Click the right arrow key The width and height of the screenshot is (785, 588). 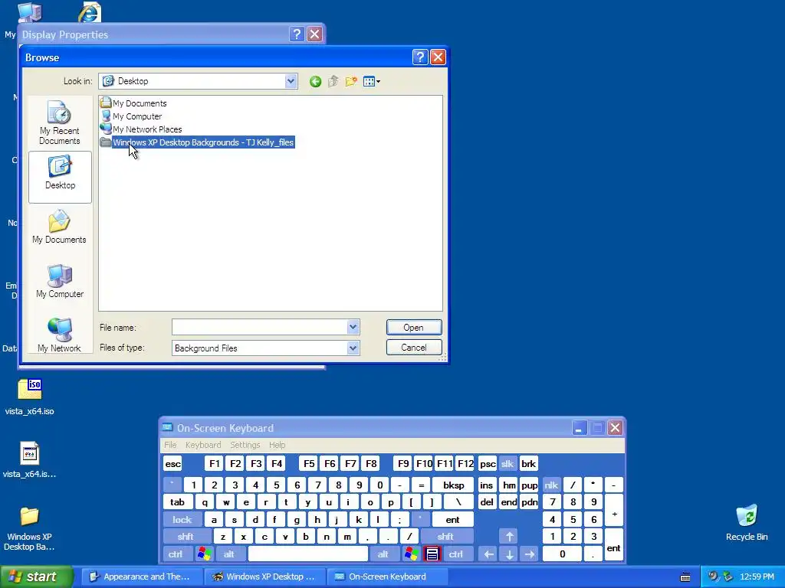530,554
